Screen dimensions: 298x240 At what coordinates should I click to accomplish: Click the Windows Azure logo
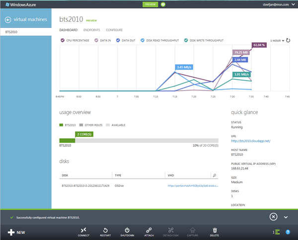(21, 4)
